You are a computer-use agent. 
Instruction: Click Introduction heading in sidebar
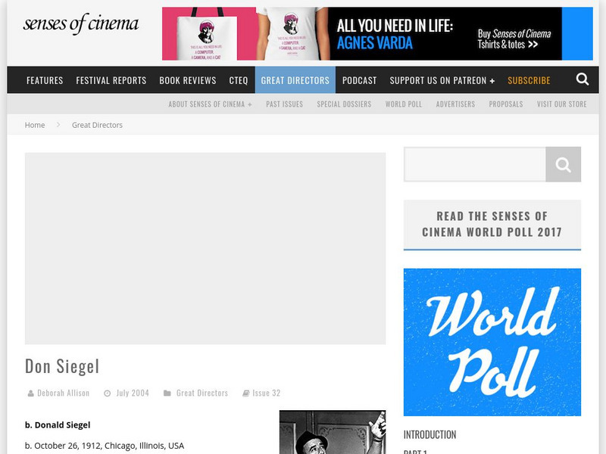pyautogui.click(x=430, y=435)
